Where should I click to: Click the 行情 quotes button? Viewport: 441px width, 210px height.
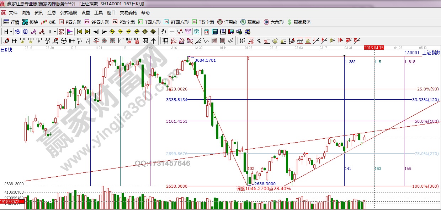[x=11, y=22]
